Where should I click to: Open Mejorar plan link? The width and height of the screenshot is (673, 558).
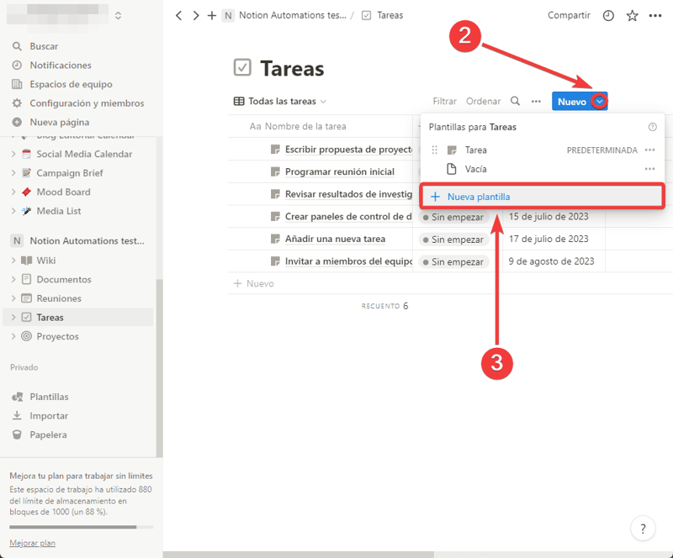click(x=32, y=543)
